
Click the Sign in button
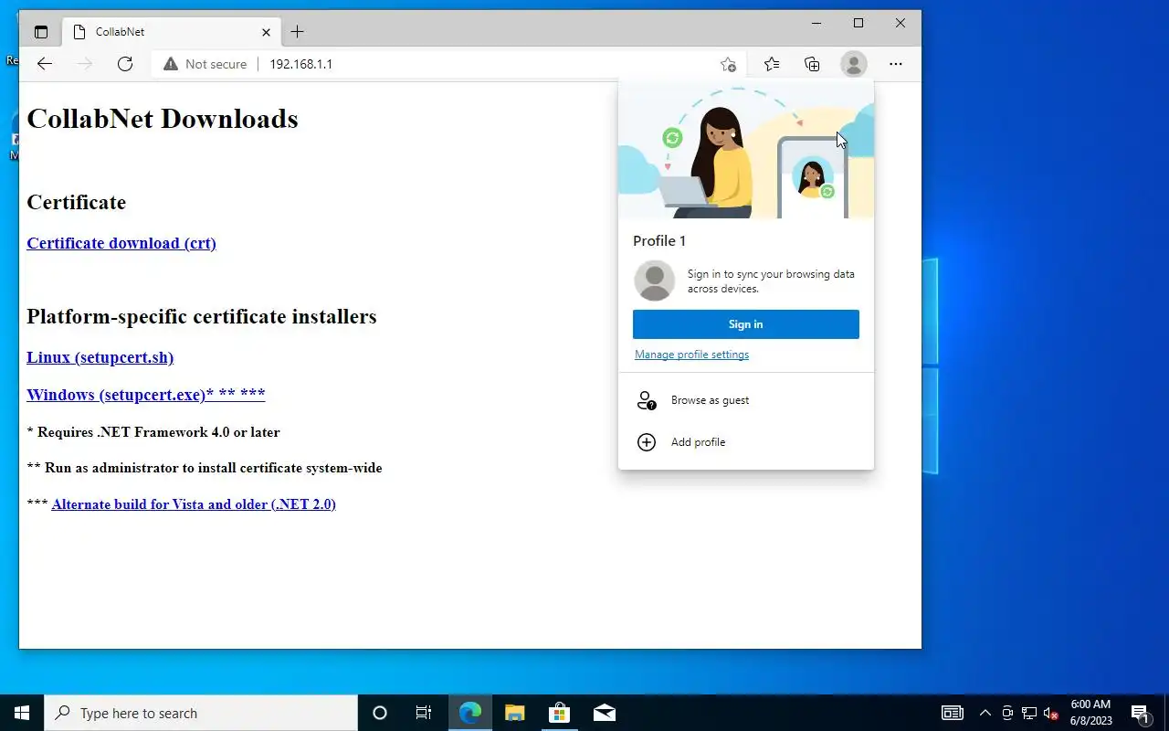746,324
